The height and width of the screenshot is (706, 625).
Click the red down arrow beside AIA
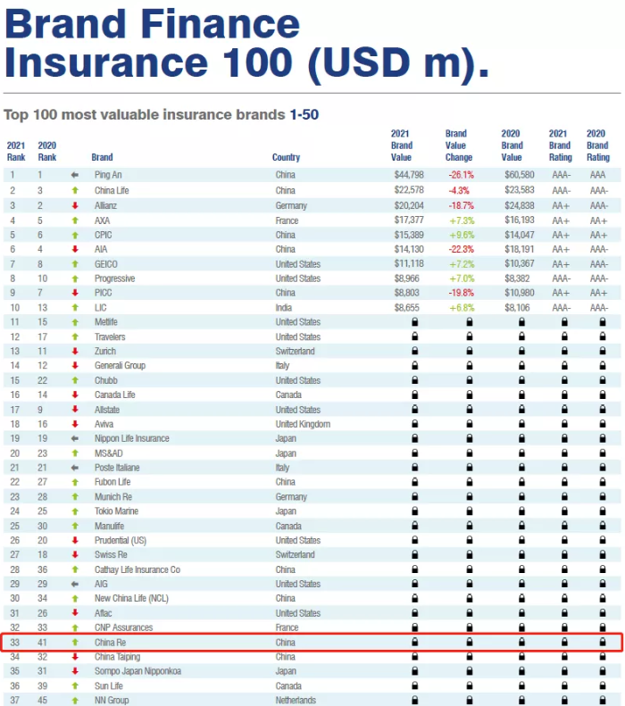(x=75, y=249)
